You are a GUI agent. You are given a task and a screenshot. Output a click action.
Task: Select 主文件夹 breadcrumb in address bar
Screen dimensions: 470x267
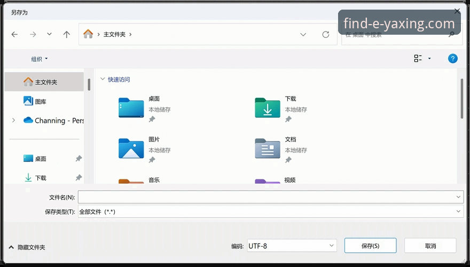pos(114,35)
